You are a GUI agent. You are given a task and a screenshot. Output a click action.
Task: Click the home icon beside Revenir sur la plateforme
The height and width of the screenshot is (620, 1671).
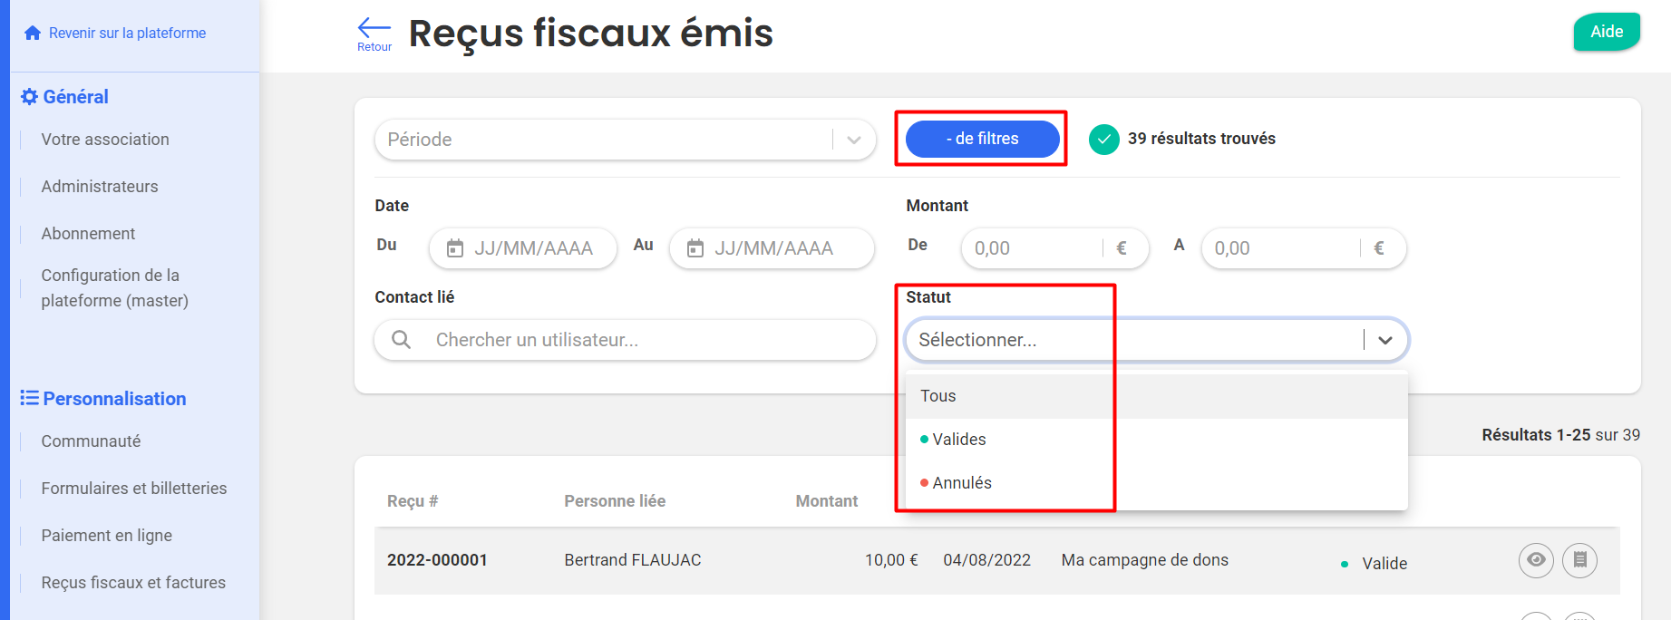coord(33,33)
